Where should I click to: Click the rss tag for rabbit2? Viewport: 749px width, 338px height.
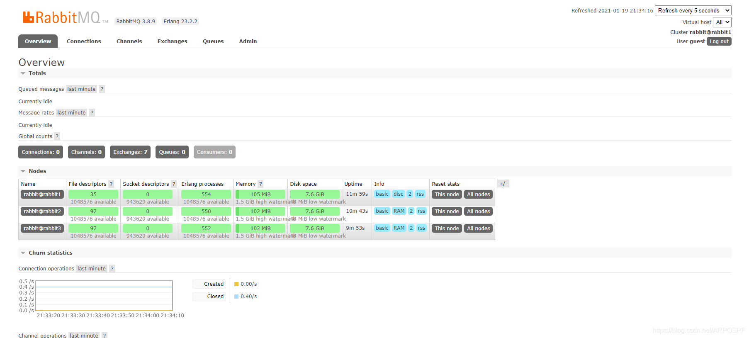coord(421,211)
